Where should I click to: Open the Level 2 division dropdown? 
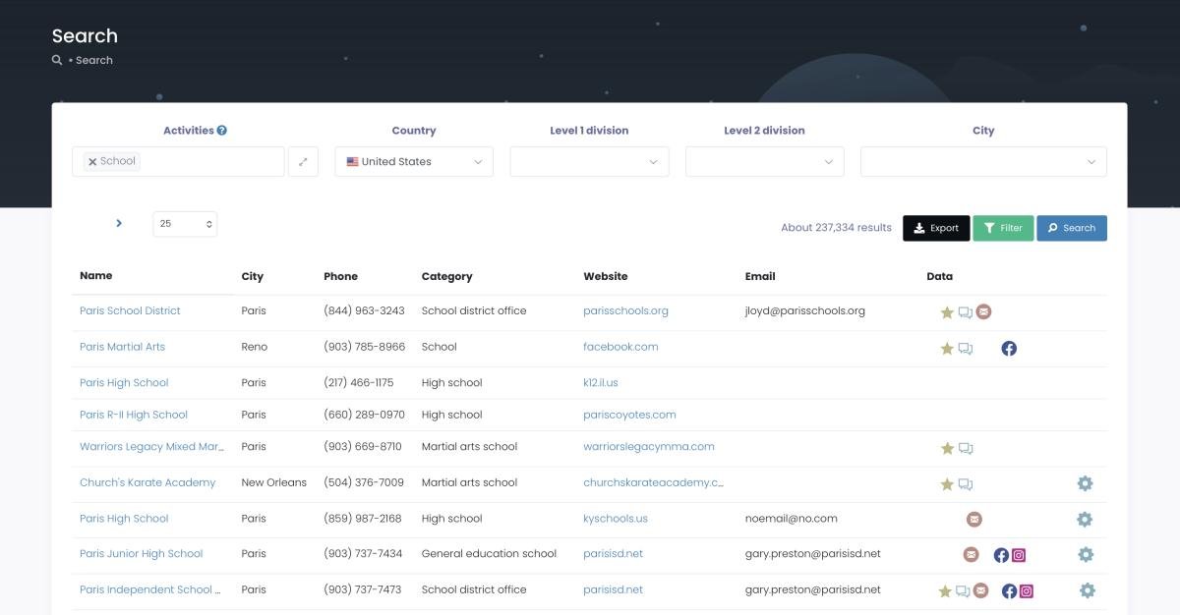(764, 162)
